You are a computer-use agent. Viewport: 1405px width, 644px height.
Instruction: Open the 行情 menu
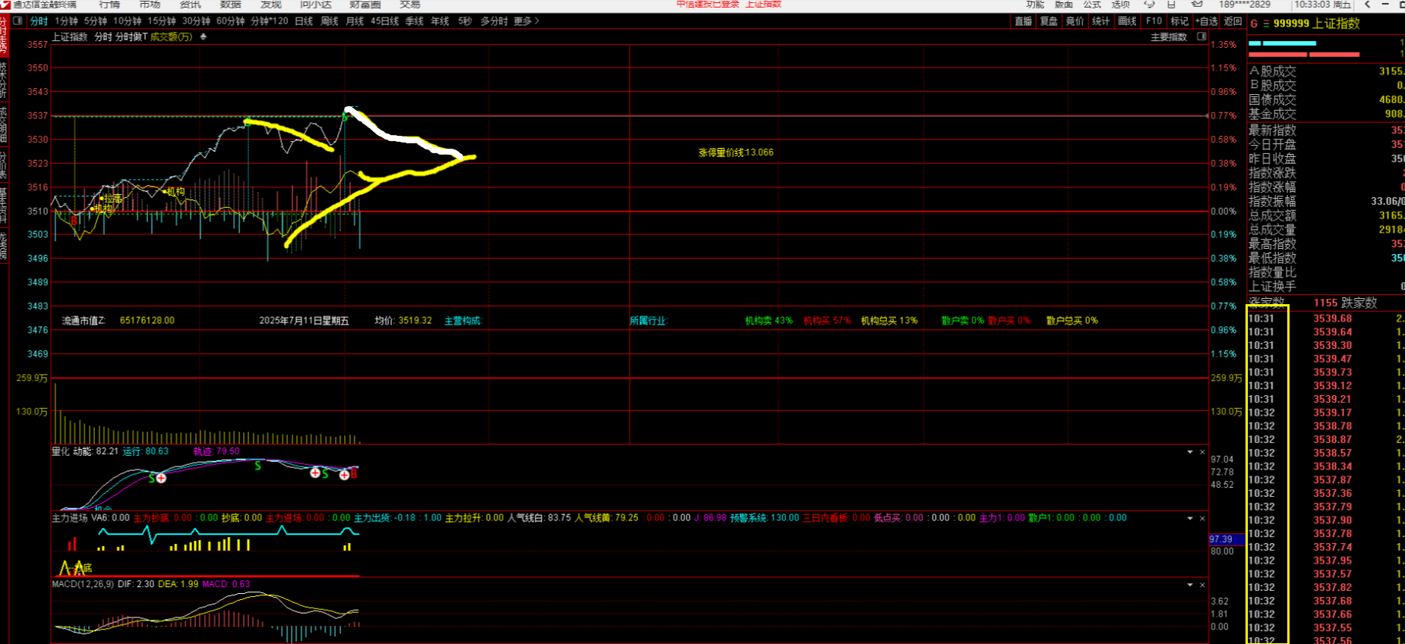109,5
